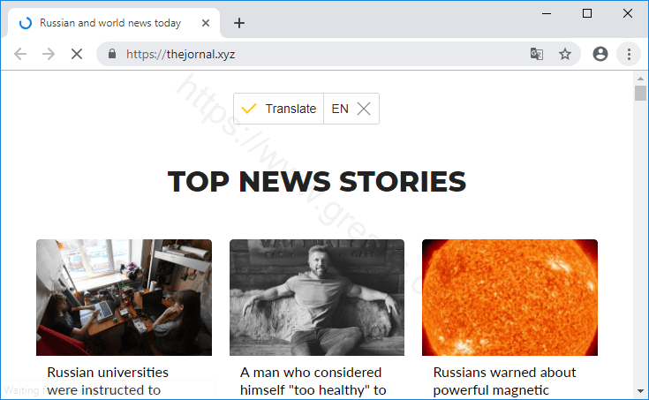Open 'Russians warned about powerful magnetic' headline

pos(504,381)
